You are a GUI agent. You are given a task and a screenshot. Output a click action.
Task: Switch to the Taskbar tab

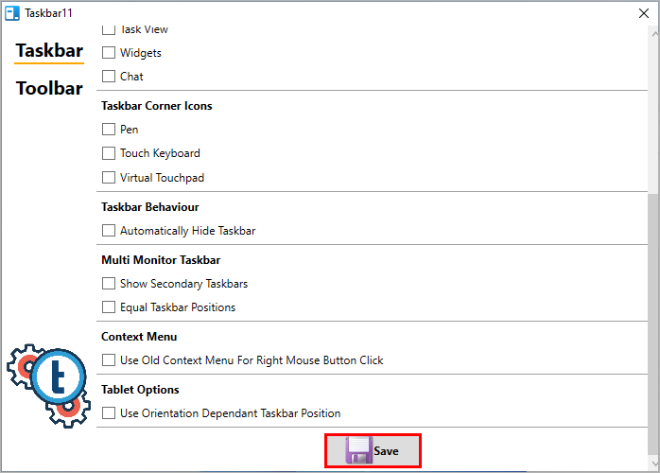49,50
